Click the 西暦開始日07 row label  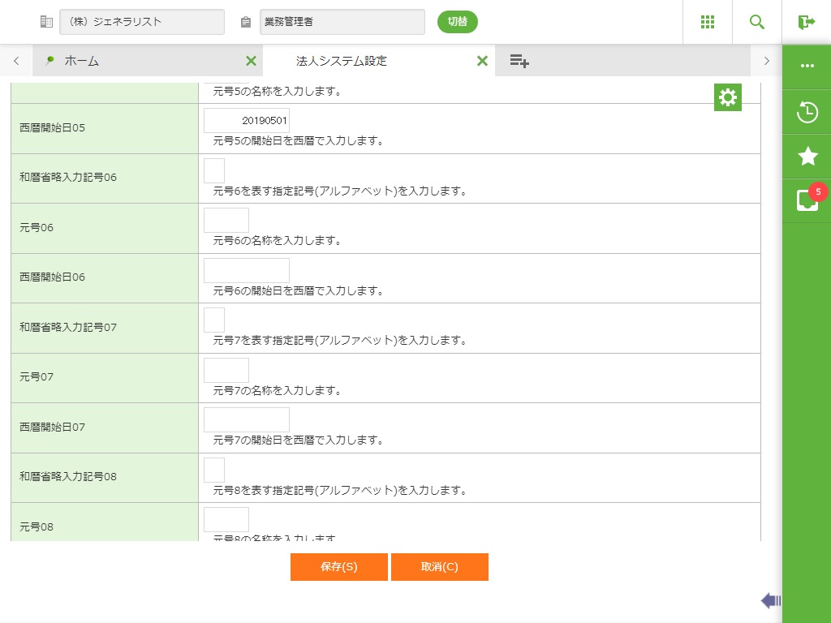tap(52, 427)
